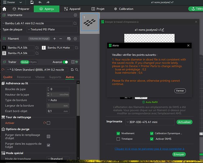Image resolution: width=203 pixels, height=163 pixels.
Task: Click the connection help link
Action: pos(149,149)
